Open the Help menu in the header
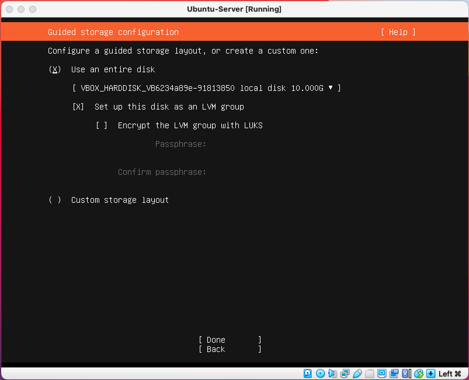Image resolution: width=469 pixels, height=380 pixels. [398, 32]
